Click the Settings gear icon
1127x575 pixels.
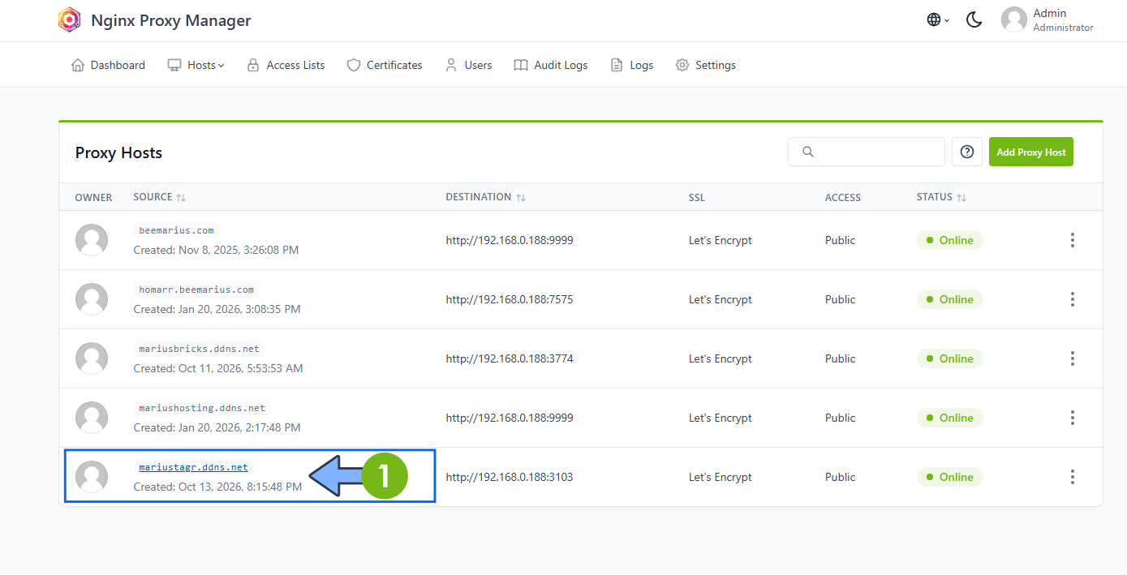[x=682, y=65]
